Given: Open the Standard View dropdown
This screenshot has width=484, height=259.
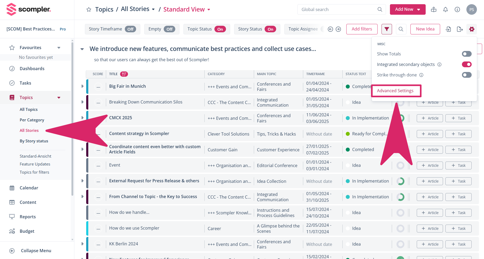Looking at the screenshot, I should point(187,9).
